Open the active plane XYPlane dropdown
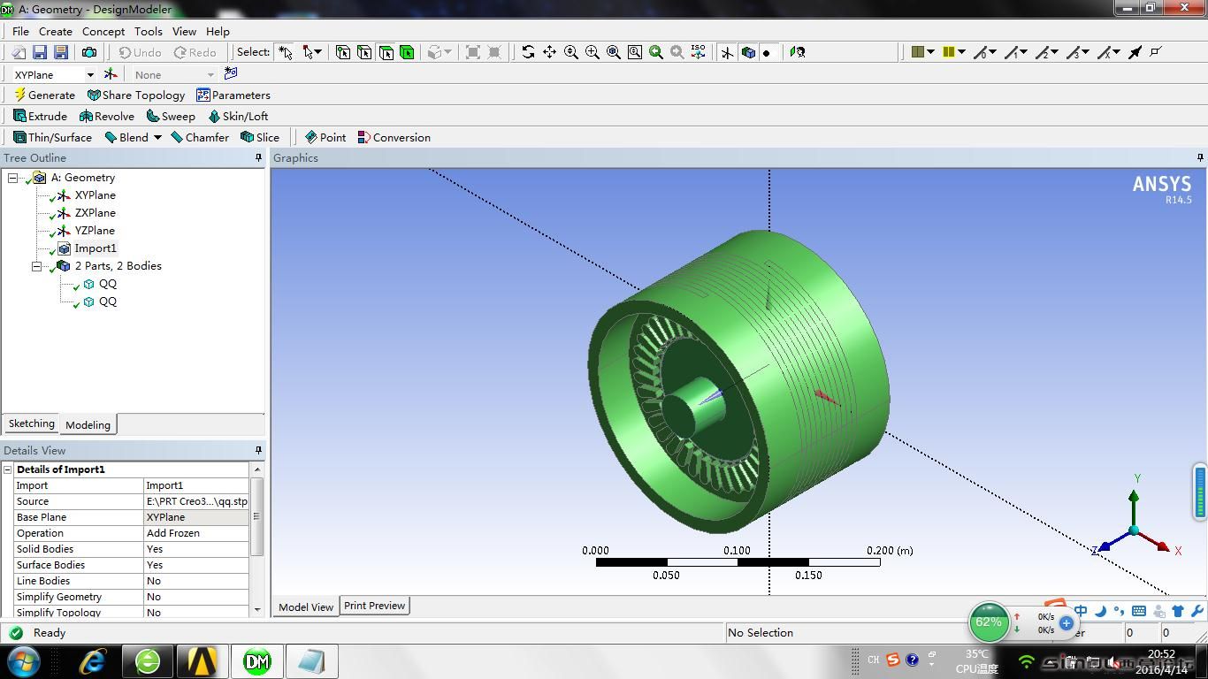The height and width of the screenshot is (679, 1208). [90, 75]
